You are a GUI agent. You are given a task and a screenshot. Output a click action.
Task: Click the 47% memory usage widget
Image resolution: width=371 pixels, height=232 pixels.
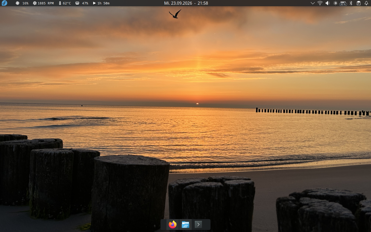point(82,3)
